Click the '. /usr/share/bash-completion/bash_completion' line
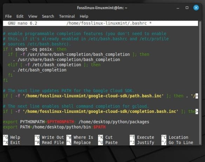205x162 pixels. (x=67, y=60)
